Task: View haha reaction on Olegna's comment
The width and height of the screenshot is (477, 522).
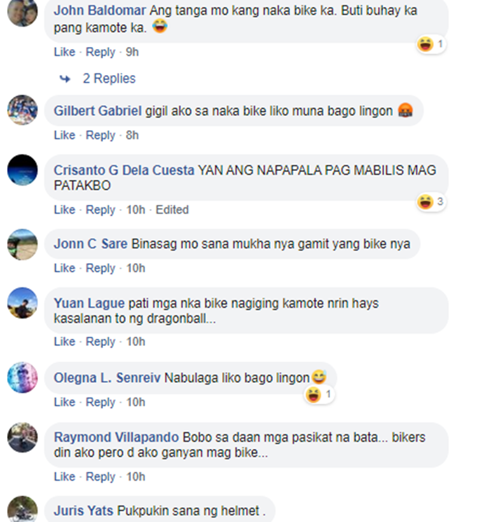Action: pos(319,395)
